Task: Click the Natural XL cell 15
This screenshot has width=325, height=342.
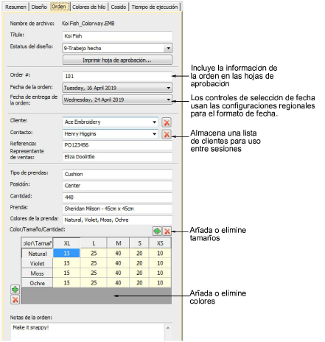Action: [x=66, y=254]
